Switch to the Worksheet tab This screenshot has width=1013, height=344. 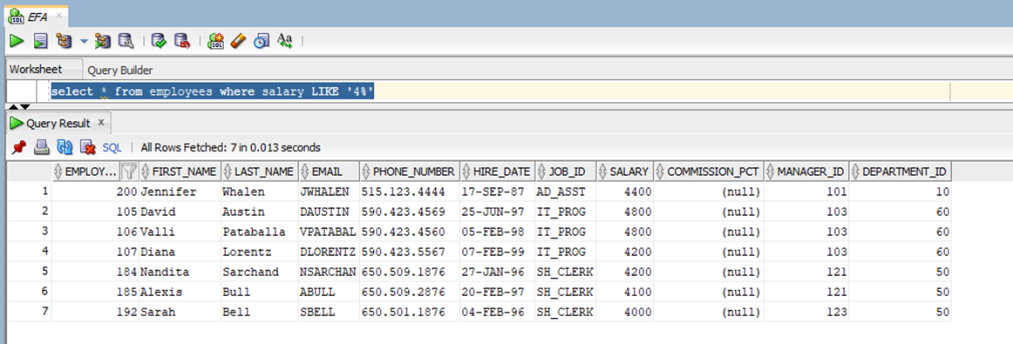click(36, 69)
